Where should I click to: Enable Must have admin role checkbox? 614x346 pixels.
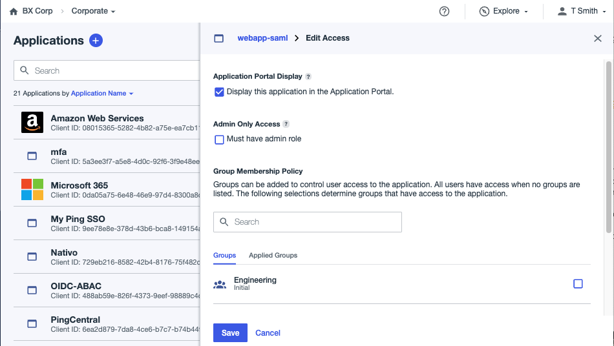pyautogui.click(x=219, y=139)
